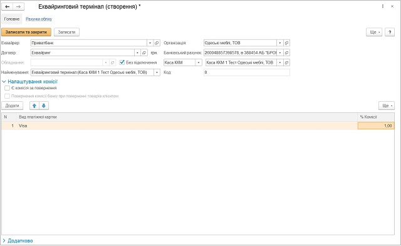
Task: Click the back arrow navigation icon
Action: [7, 7]
